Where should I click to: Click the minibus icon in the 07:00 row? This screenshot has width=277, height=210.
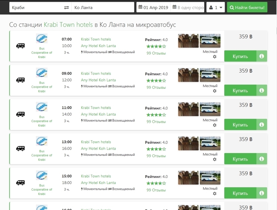click(x=21, y=46)
